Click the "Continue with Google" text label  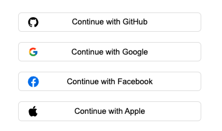(109, 52)
